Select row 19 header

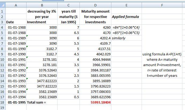pos(3,108)
